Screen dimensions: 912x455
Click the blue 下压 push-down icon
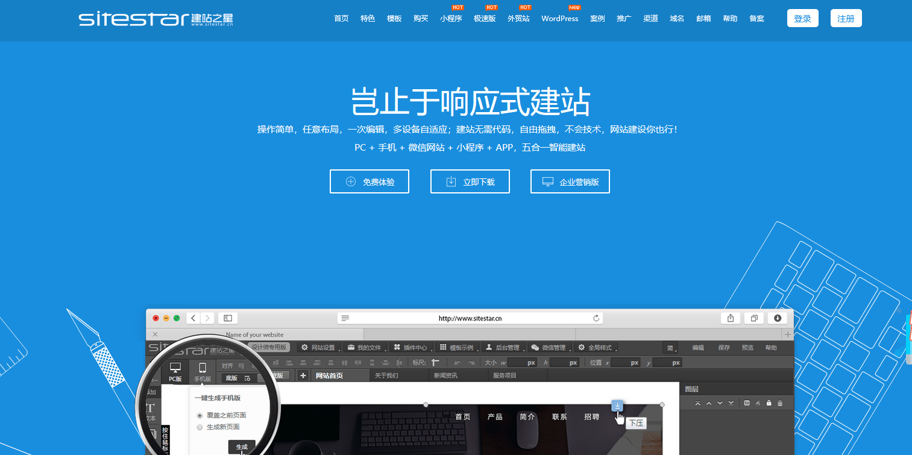pos(617,406)
